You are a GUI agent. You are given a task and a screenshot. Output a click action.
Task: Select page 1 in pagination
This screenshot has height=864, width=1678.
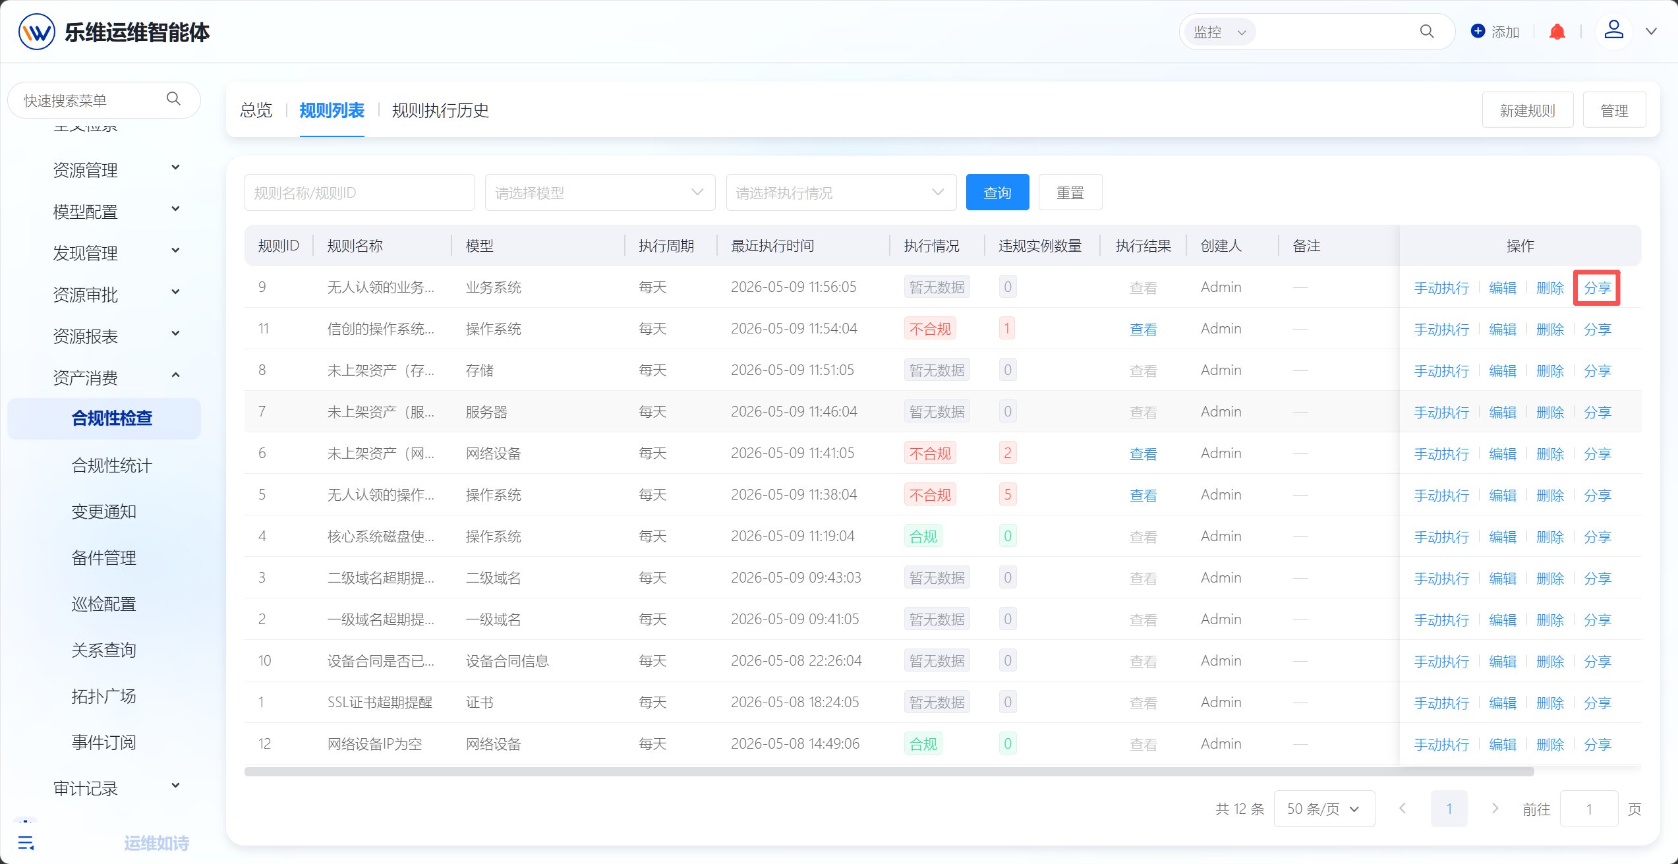pyautogui.click(x=1449, y=809)
